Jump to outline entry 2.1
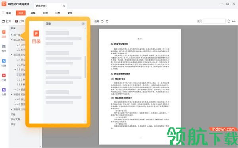The image size is (238, 148). [21, 45]
